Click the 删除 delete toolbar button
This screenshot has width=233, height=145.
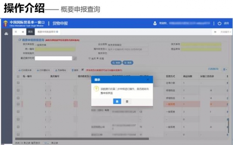tap(75, 70)
